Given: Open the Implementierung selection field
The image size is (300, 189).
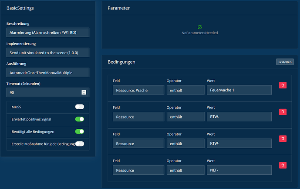Looking at the screenshot, I should [x=48, y=52].
